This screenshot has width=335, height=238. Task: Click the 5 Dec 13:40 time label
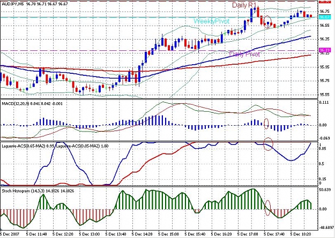coord(116,234)
